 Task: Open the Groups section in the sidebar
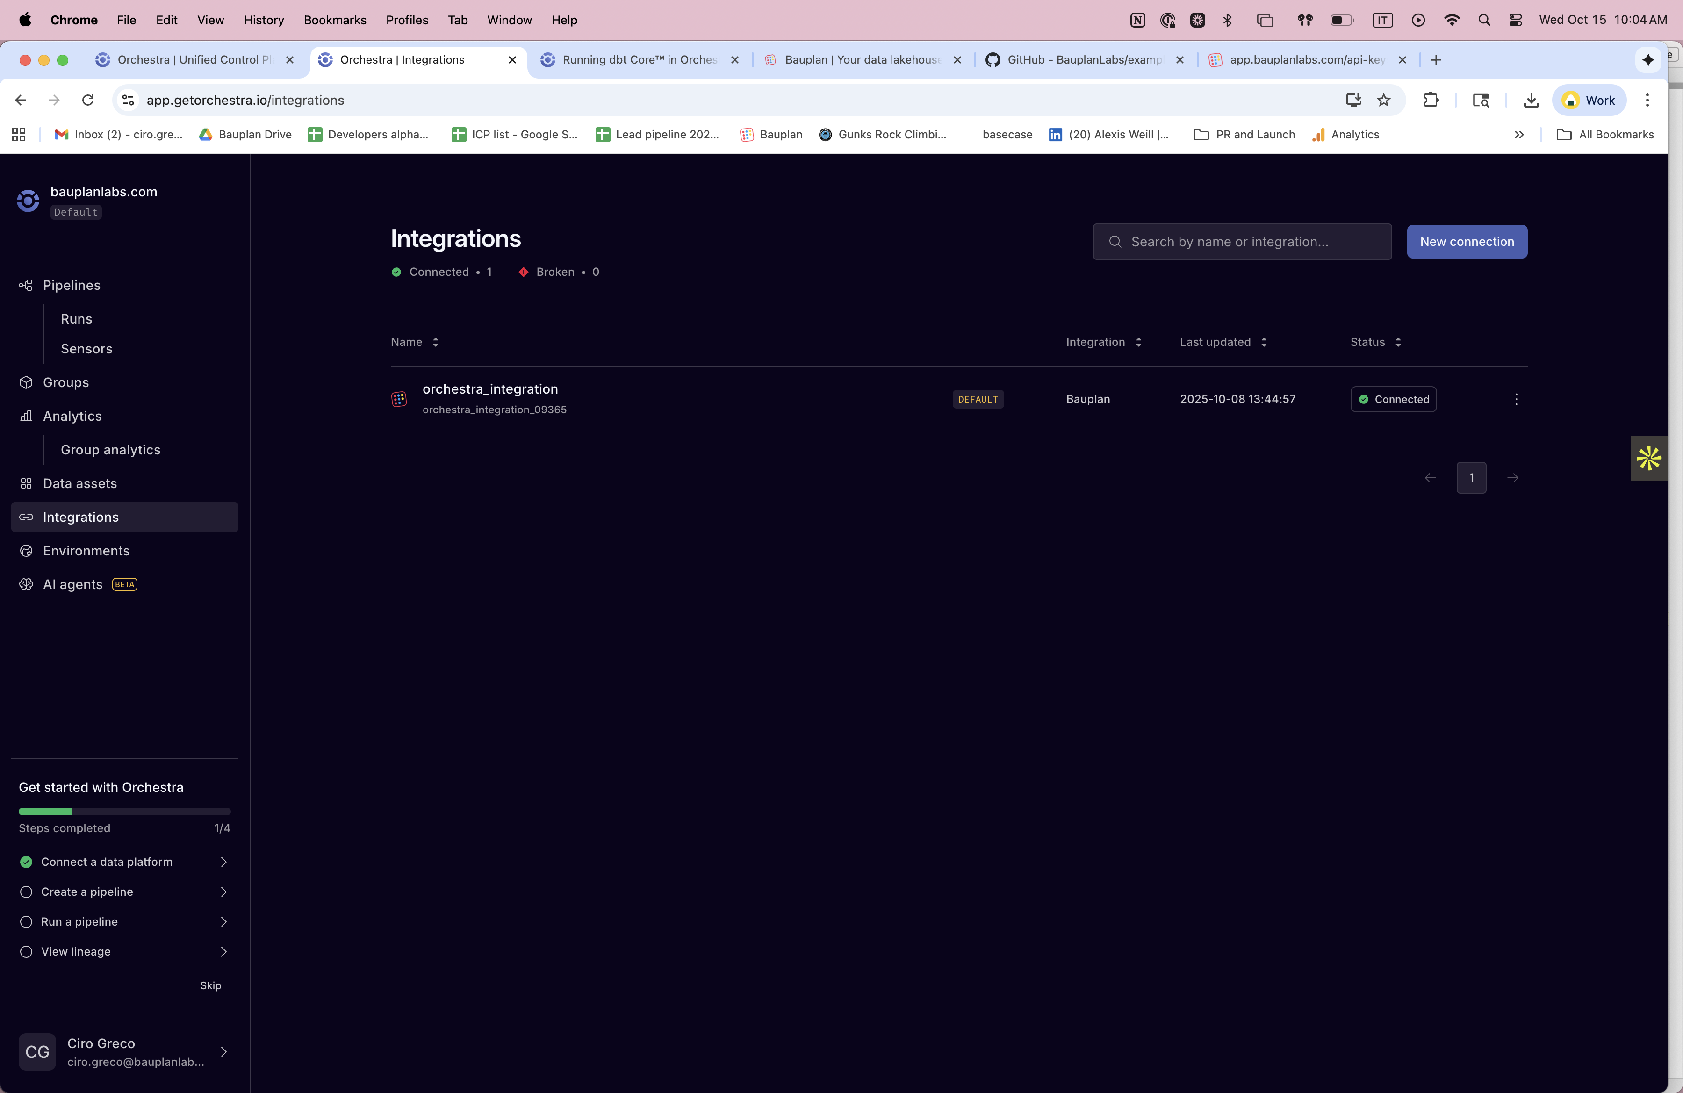(x=65, y=382)
